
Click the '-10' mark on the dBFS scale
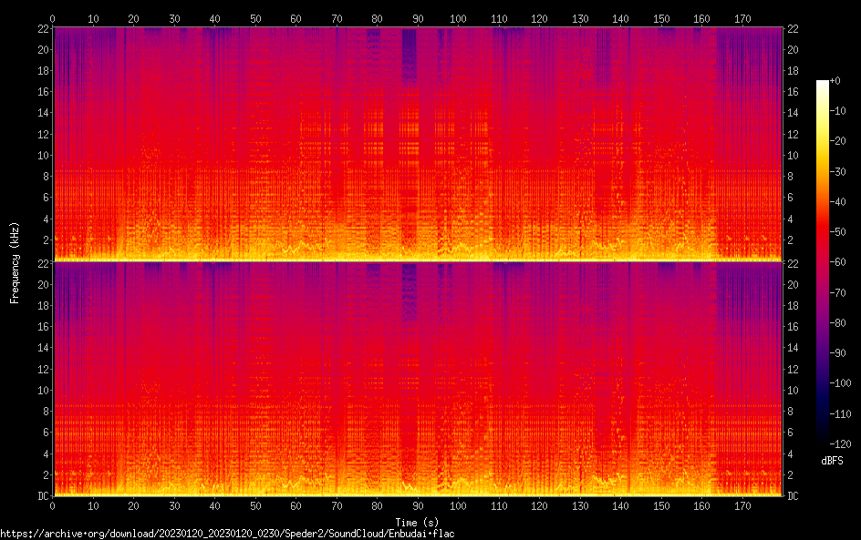click(x=835, y=111)
